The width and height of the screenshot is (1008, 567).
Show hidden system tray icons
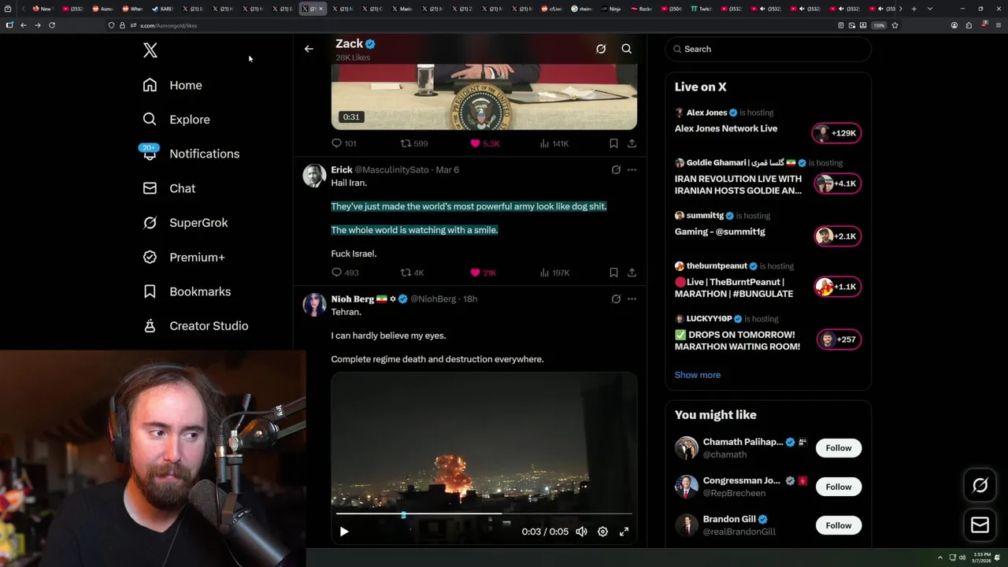pos(939,558)
